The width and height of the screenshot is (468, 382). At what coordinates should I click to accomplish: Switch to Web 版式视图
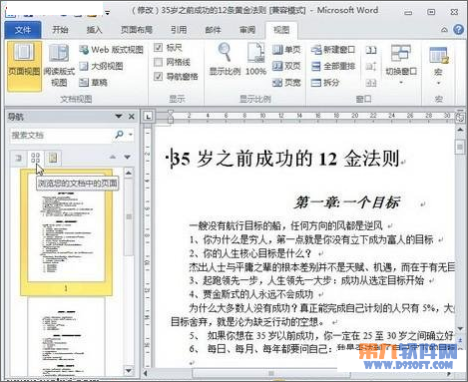112,50
